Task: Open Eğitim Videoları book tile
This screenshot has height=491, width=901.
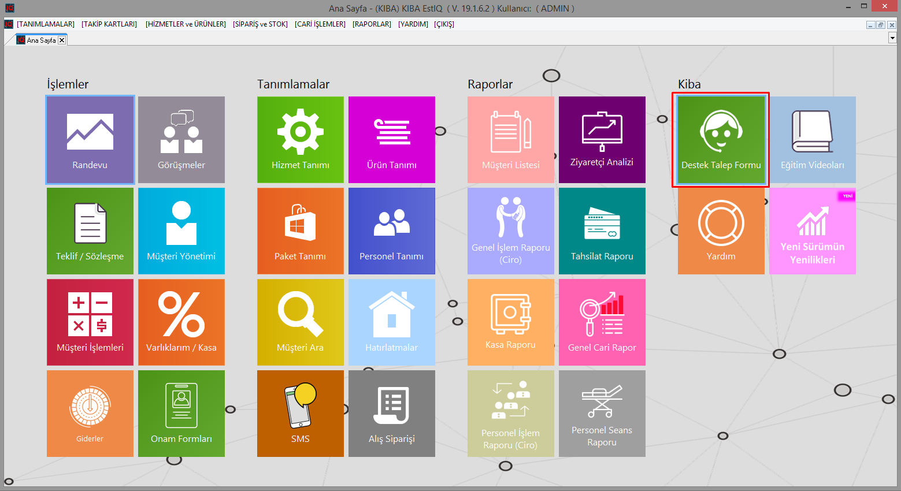Action: [812, 140]
